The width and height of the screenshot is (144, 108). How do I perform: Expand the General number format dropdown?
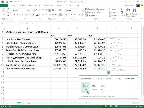[x=82, y=10]
